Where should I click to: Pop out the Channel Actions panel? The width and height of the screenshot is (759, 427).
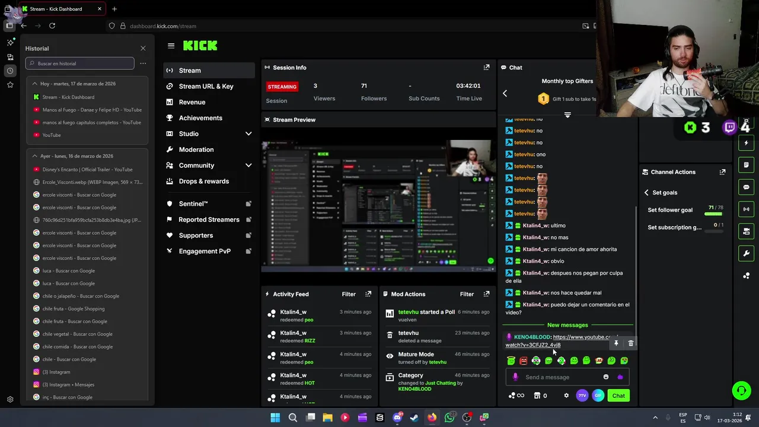[722, 172]
